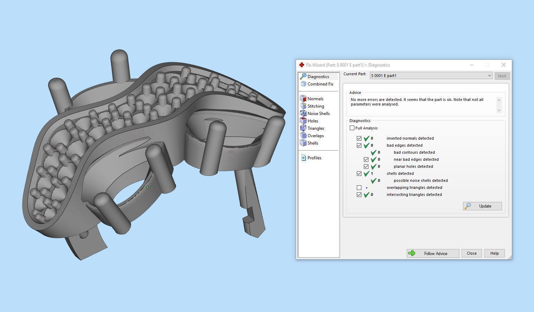Open the Current Part dropdown
The height and width of the screenshot is (312, 534).
pos(431,76)
